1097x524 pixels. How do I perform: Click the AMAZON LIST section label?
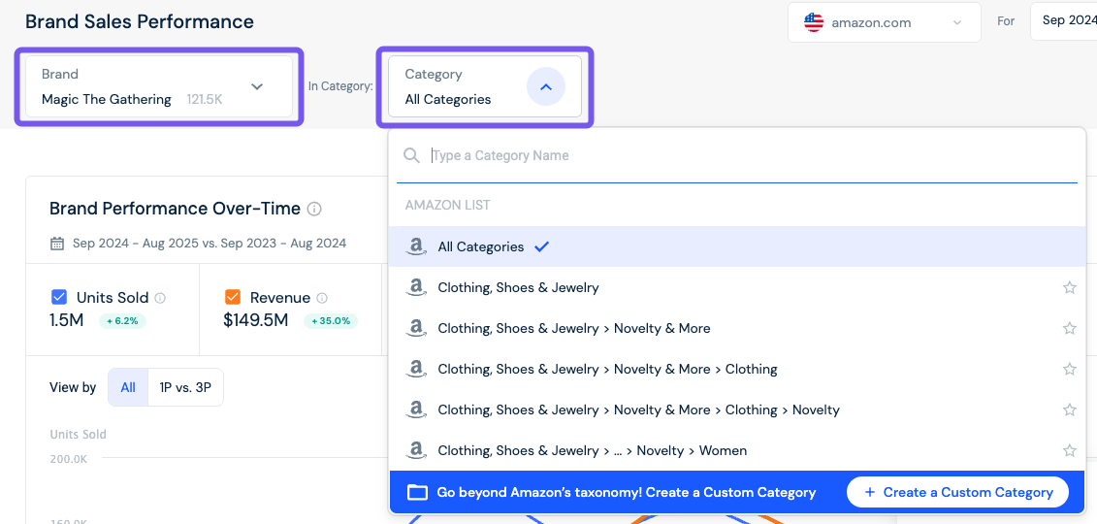[x=448, y=205]
